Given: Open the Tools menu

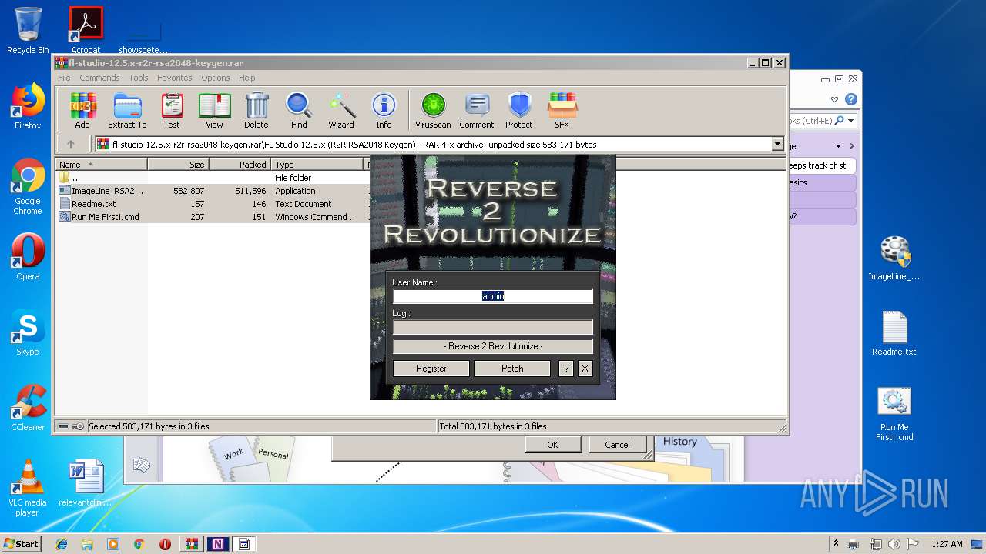Looking at the screenshot, I should (139, 78).
